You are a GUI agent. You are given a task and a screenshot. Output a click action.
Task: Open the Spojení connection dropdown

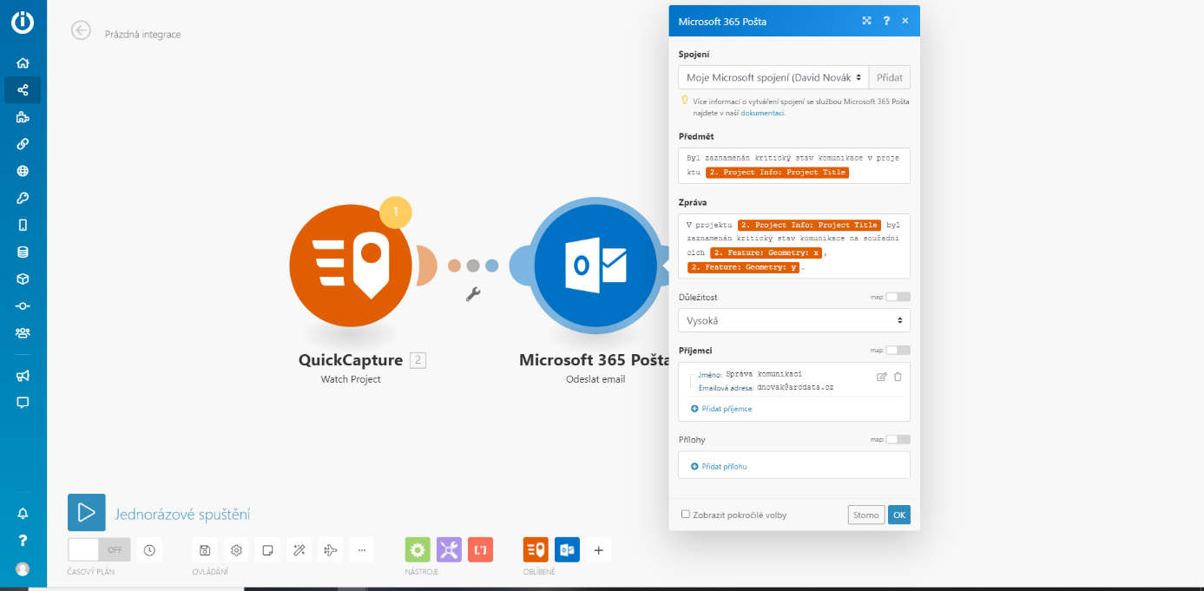pyautogui.click(x=773, y=77)
